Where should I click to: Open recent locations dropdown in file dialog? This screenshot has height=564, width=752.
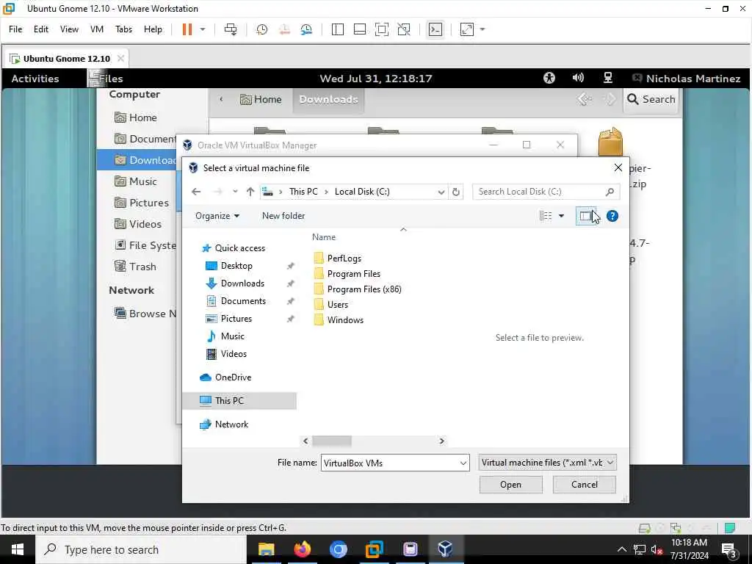pyautogui.click(x=235, y=192)
